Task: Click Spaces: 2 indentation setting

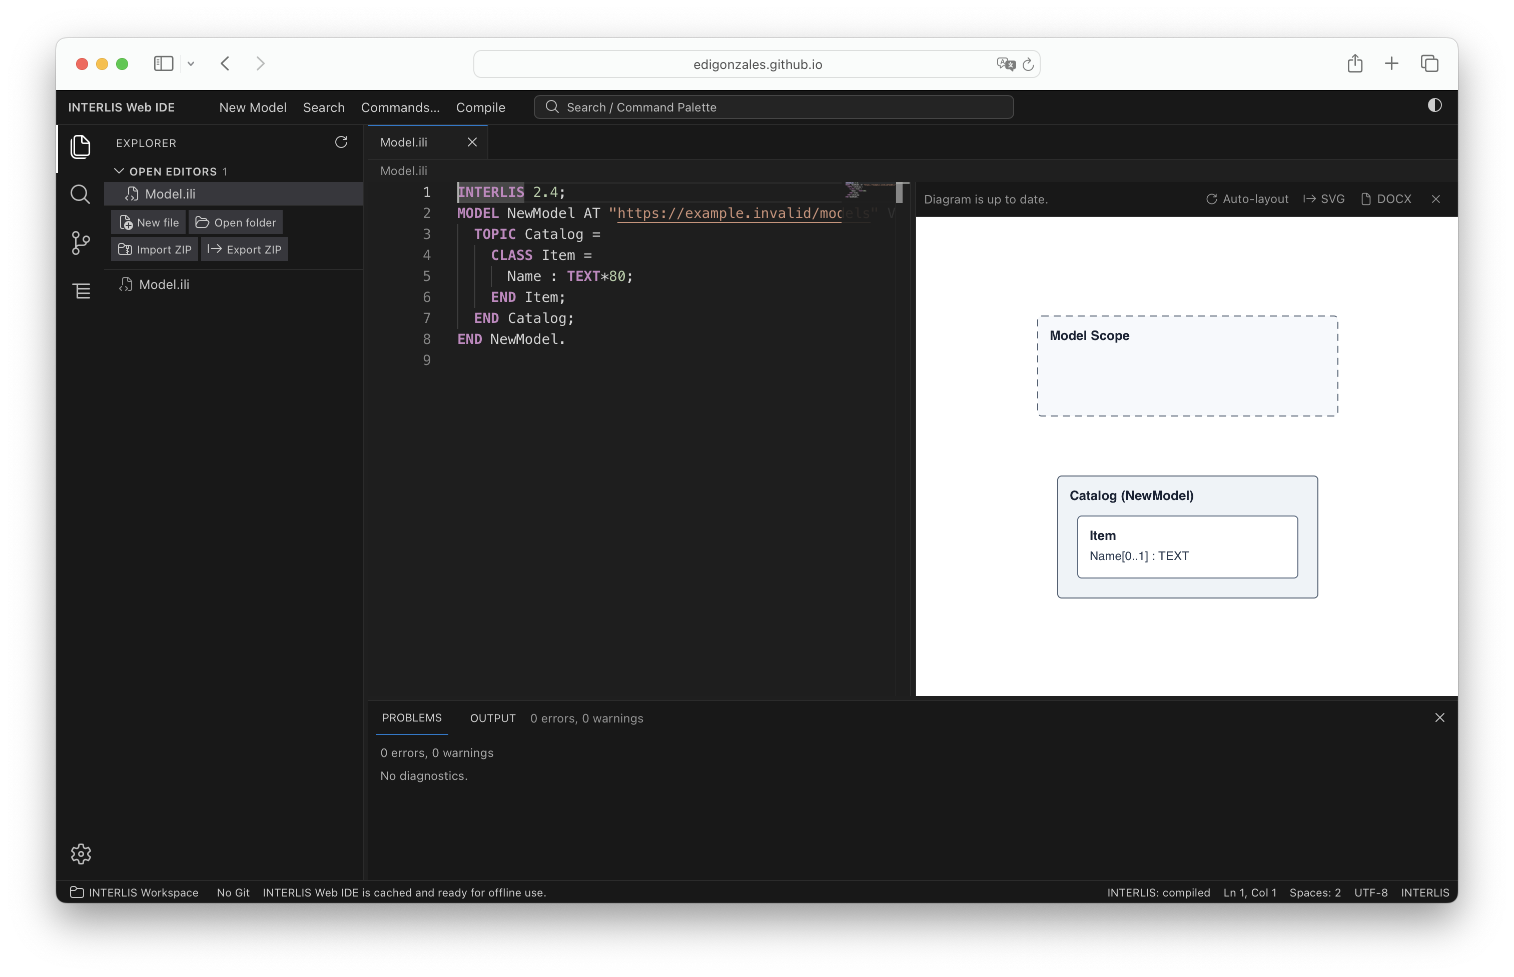Action: tap(1315, 892)
